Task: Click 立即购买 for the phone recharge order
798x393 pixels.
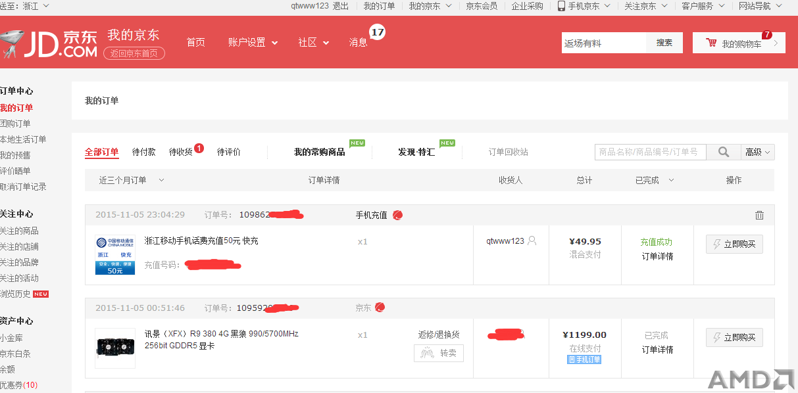Action: tap(734, 244)
